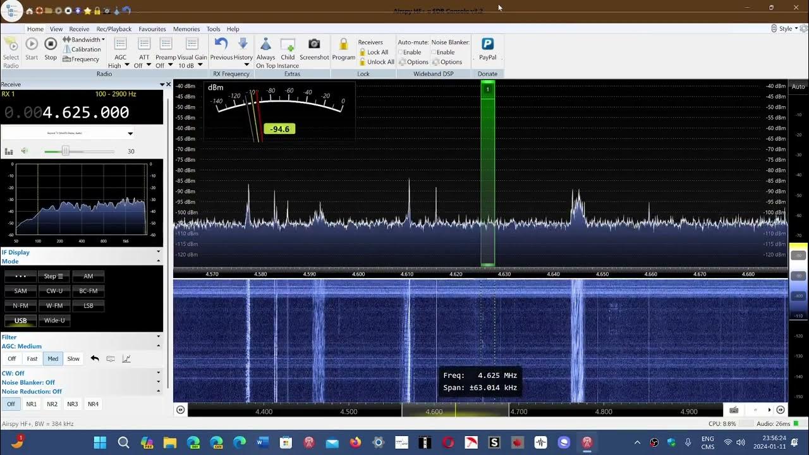The width and height of the screenshot is (809, 455).
Task: Close the Receive panel
Action: click(x=169, y=84)
